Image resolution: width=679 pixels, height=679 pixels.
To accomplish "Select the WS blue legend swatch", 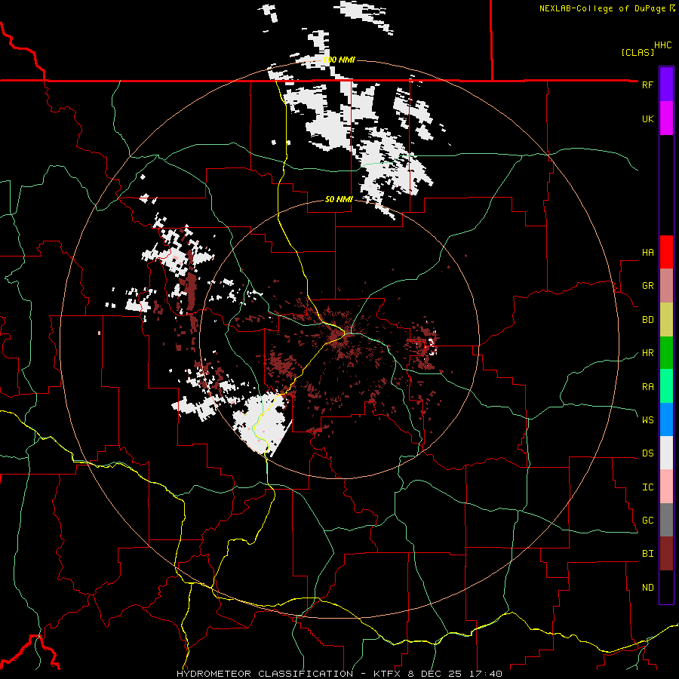I will pyautogui.click(x=666, y=419).
